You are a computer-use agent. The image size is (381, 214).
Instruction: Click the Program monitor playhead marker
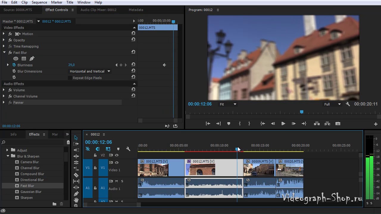point(302,112)
